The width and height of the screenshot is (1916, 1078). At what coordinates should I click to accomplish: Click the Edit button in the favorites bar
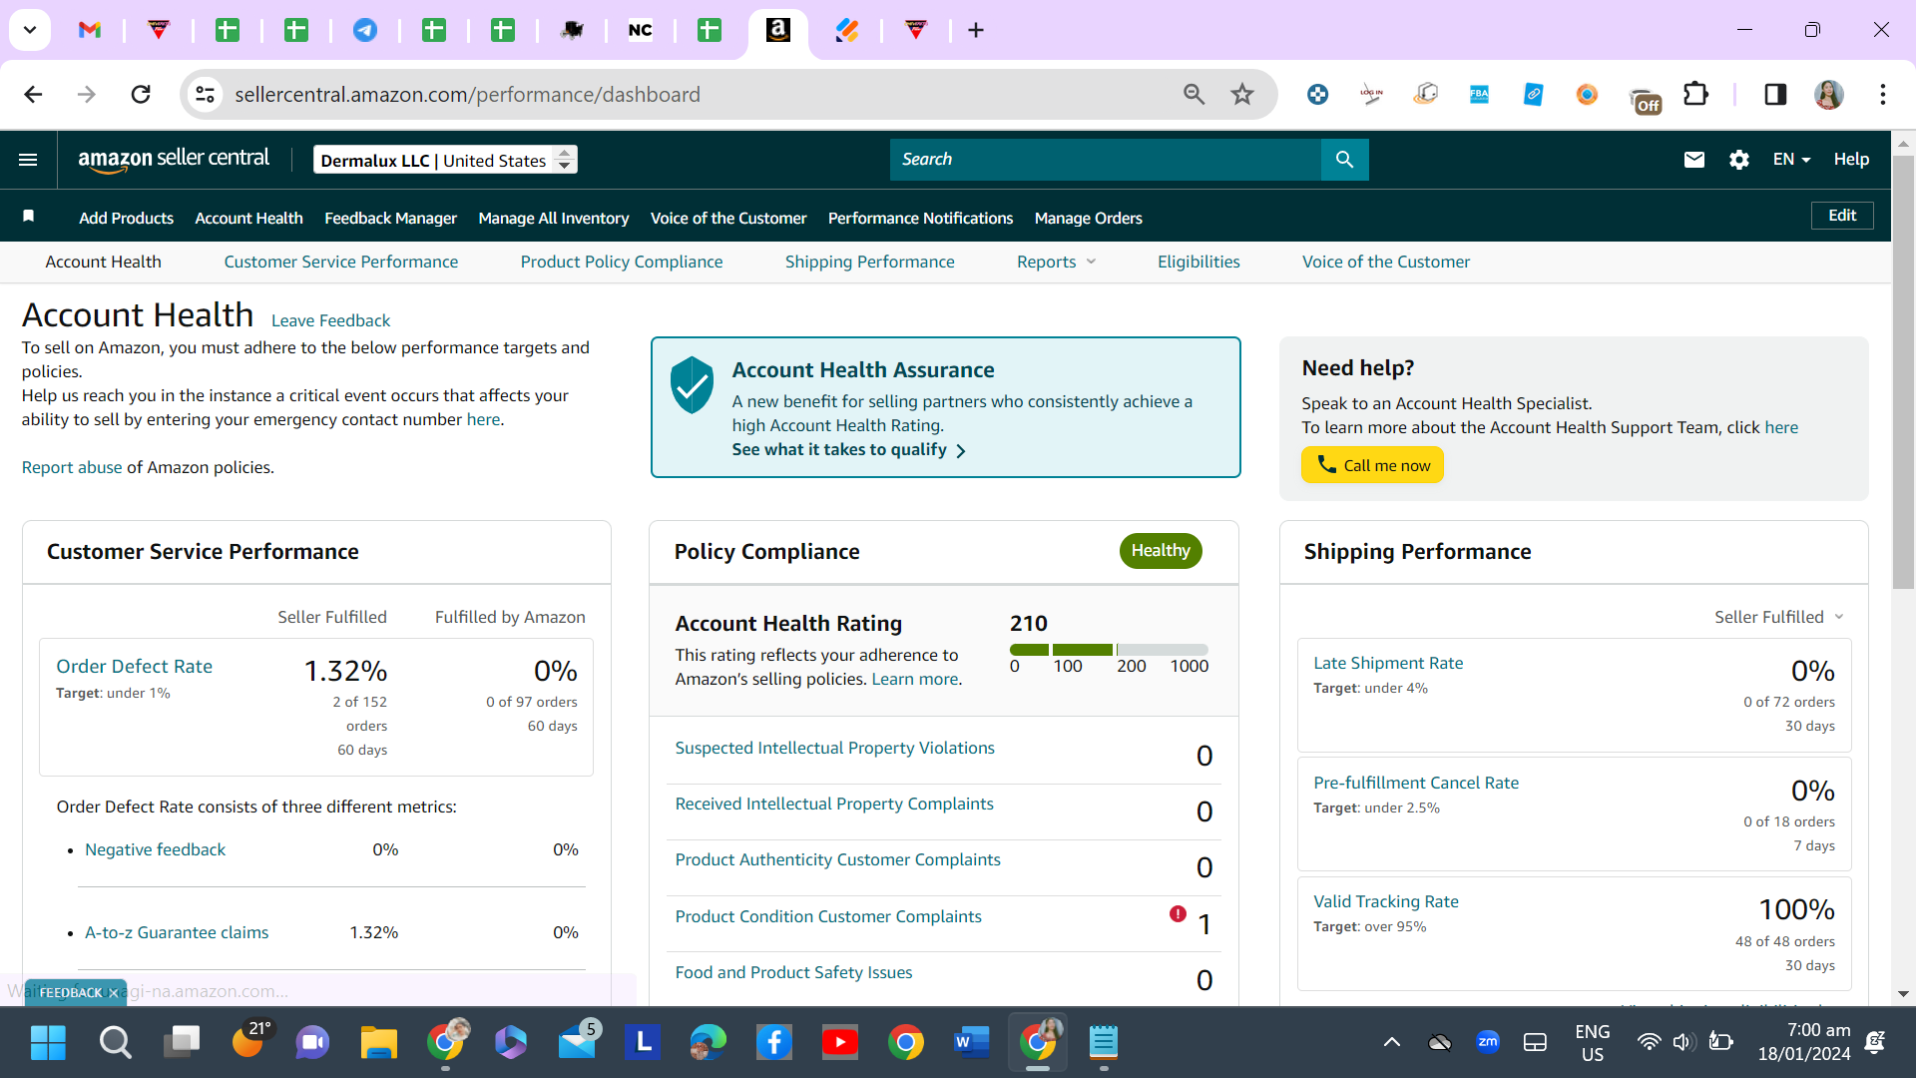(1842, 216)
